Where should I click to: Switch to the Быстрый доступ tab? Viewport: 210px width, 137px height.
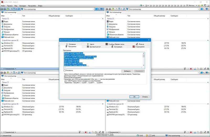94,47
